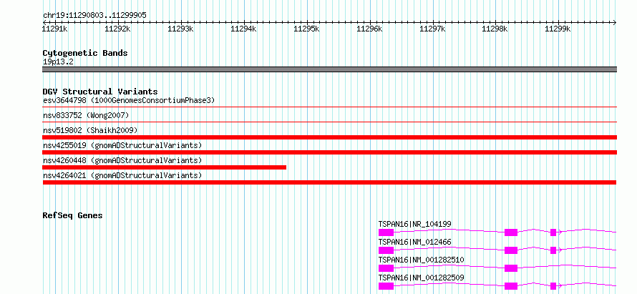The image size is (637, 294).
Task: Click the 11294k ruler label
Action: pos(243,29)
